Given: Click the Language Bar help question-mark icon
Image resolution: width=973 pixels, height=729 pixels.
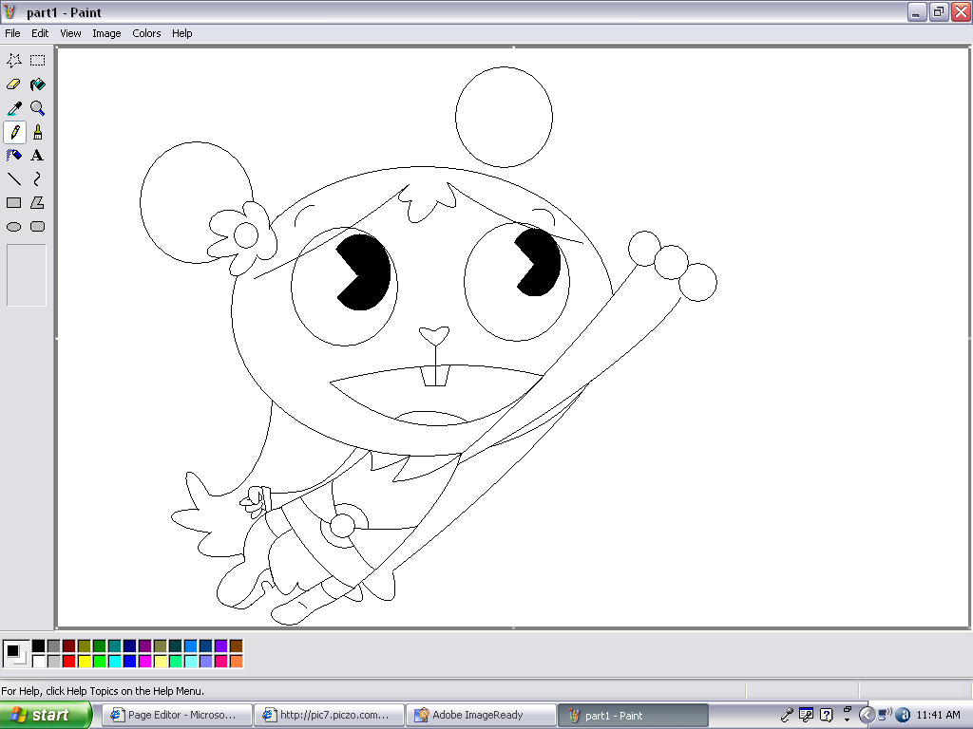Looking at the screenshot, I should click(x=826, y=715).
